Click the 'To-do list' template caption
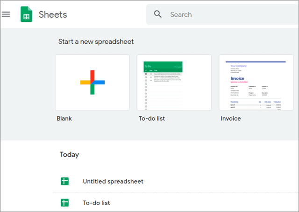Image resolution: width=299 pixels, height=212 pixels. [151, 118]
